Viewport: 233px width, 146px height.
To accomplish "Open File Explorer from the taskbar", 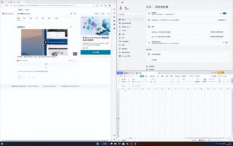I will click(115, 144).
